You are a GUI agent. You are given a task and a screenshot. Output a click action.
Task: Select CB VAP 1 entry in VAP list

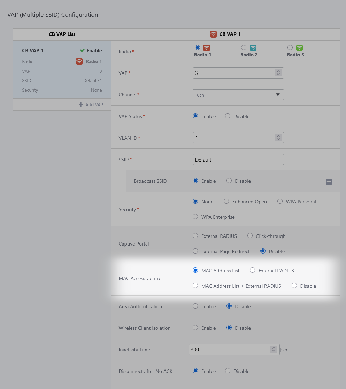click(62, 69)
